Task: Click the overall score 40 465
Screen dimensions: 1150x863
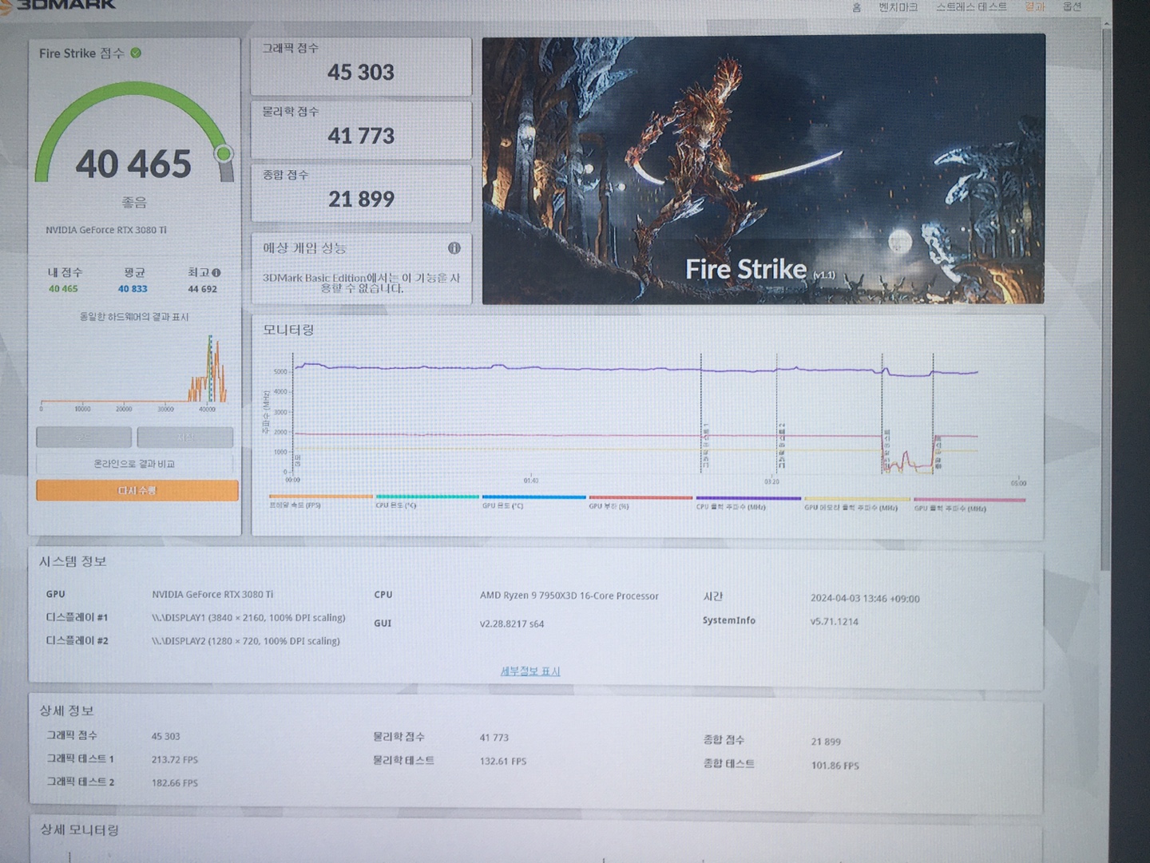Action: tap(133, 164)
